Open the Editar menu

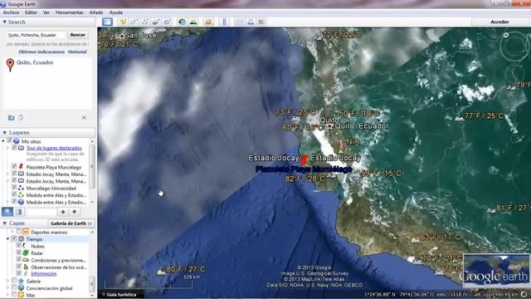point(31,12)
